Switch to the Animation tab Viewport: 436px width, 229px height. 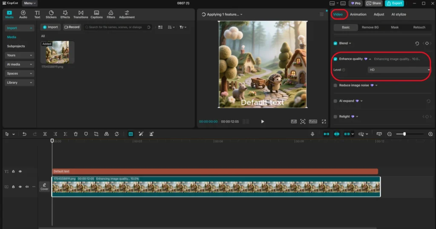click(x=358, y=14)
